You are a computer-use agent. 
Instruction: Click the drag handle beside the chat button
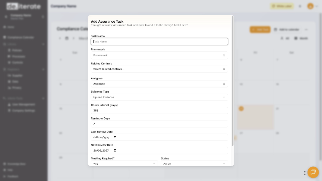point(305,173)
